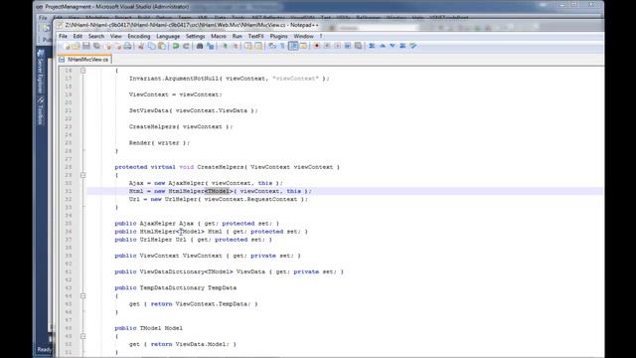Collapse the Model property block at line 49
Screen dimensions: 636x358
[x=82, y=336]
